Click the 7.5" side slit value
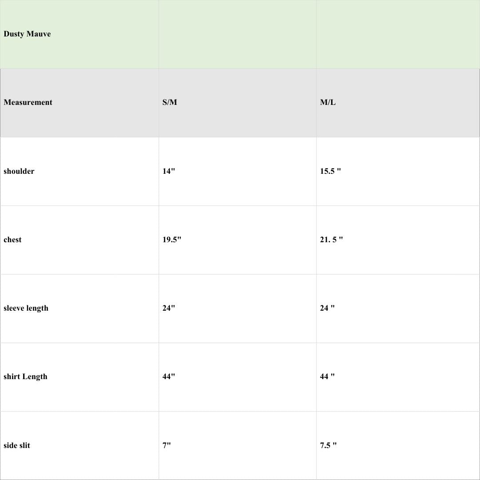This screenshot has height=480, width=480. coord(328,445)
